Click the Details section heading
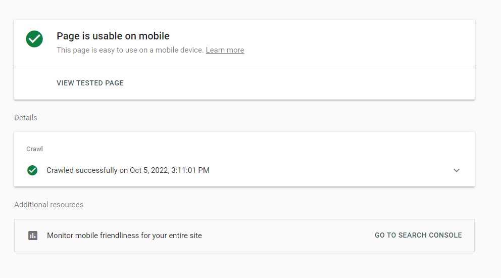Image resolution: width=501 pixels, height=278 pixels. click(x=26, y=118)
